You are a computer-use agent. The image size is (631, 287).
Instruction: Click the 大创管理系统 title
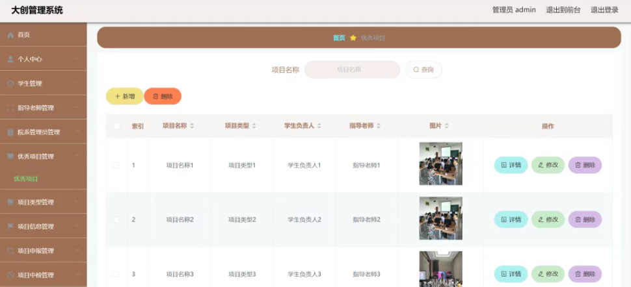point(37,10)
